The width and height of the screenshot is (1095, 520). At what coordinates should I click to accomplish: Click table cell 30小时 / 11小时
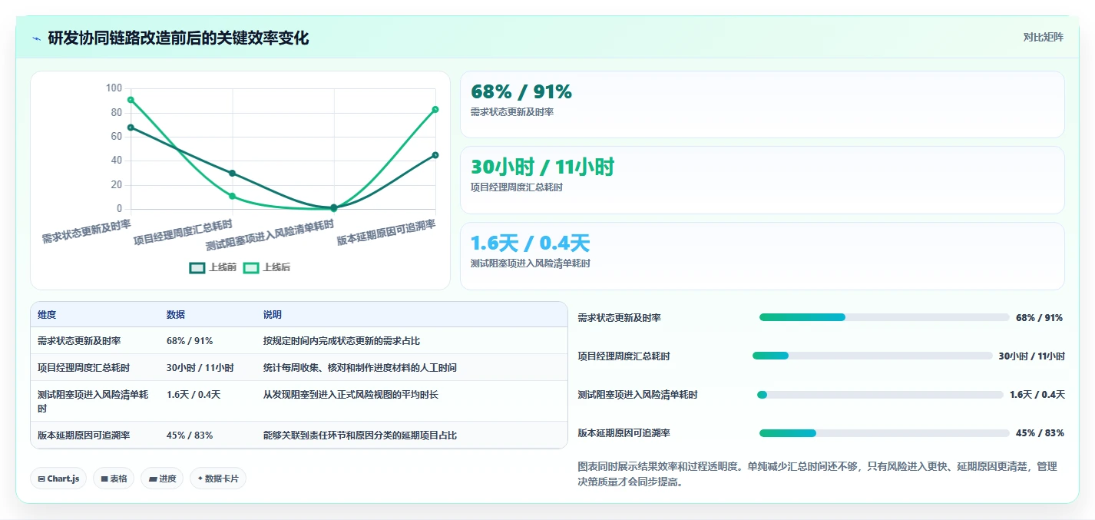tap(200, 368)
